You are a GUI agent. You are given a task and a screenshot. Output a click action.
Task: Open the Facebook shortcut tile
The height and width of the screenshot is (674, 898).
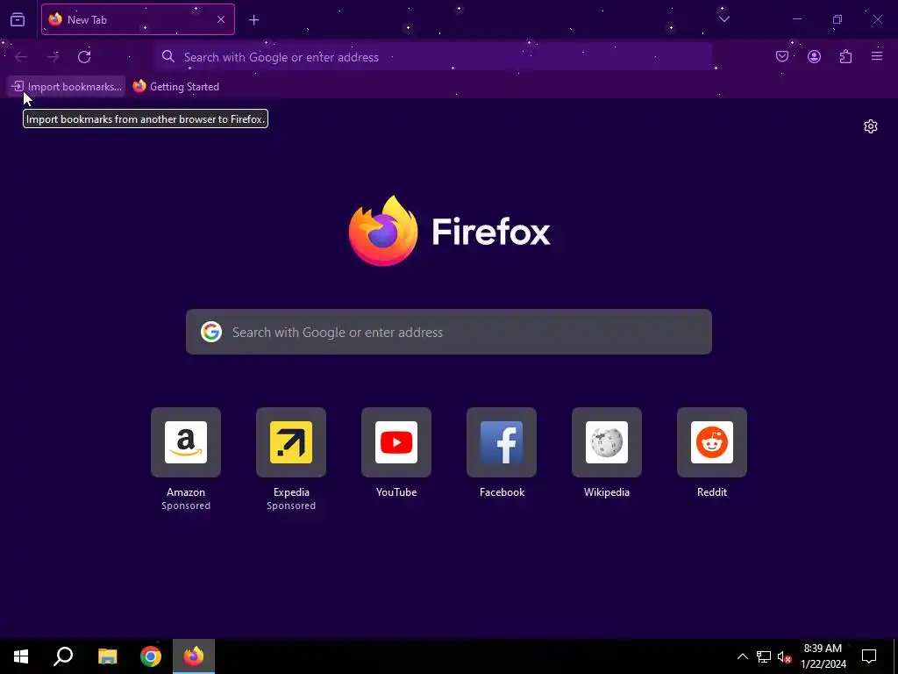[x=502, y=442]
